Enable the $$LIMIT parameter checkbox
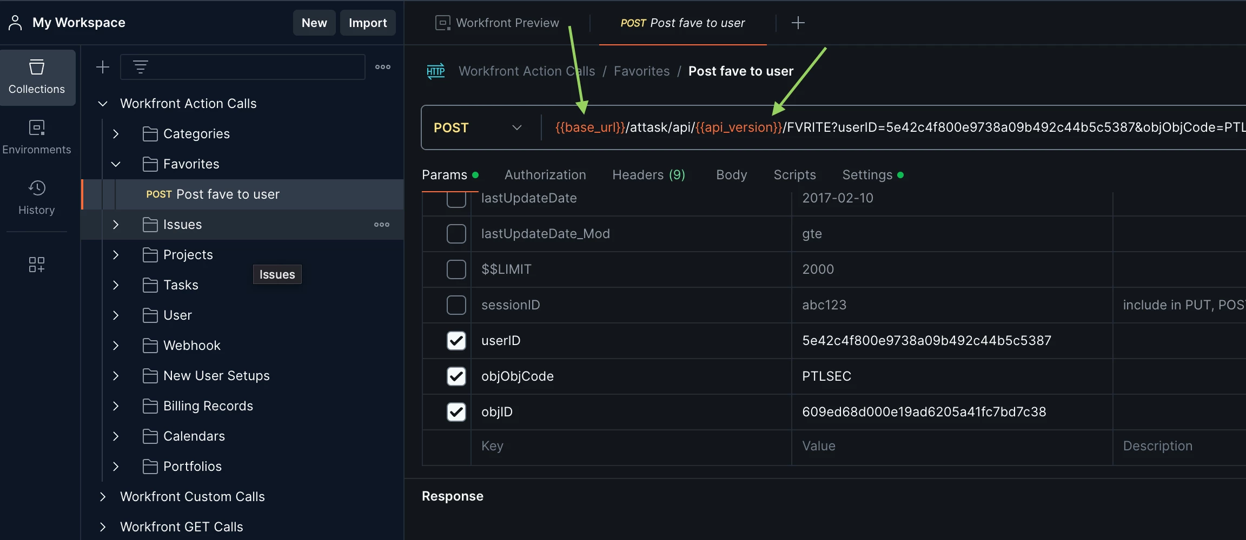1246x540 pixels. point(456,269)
